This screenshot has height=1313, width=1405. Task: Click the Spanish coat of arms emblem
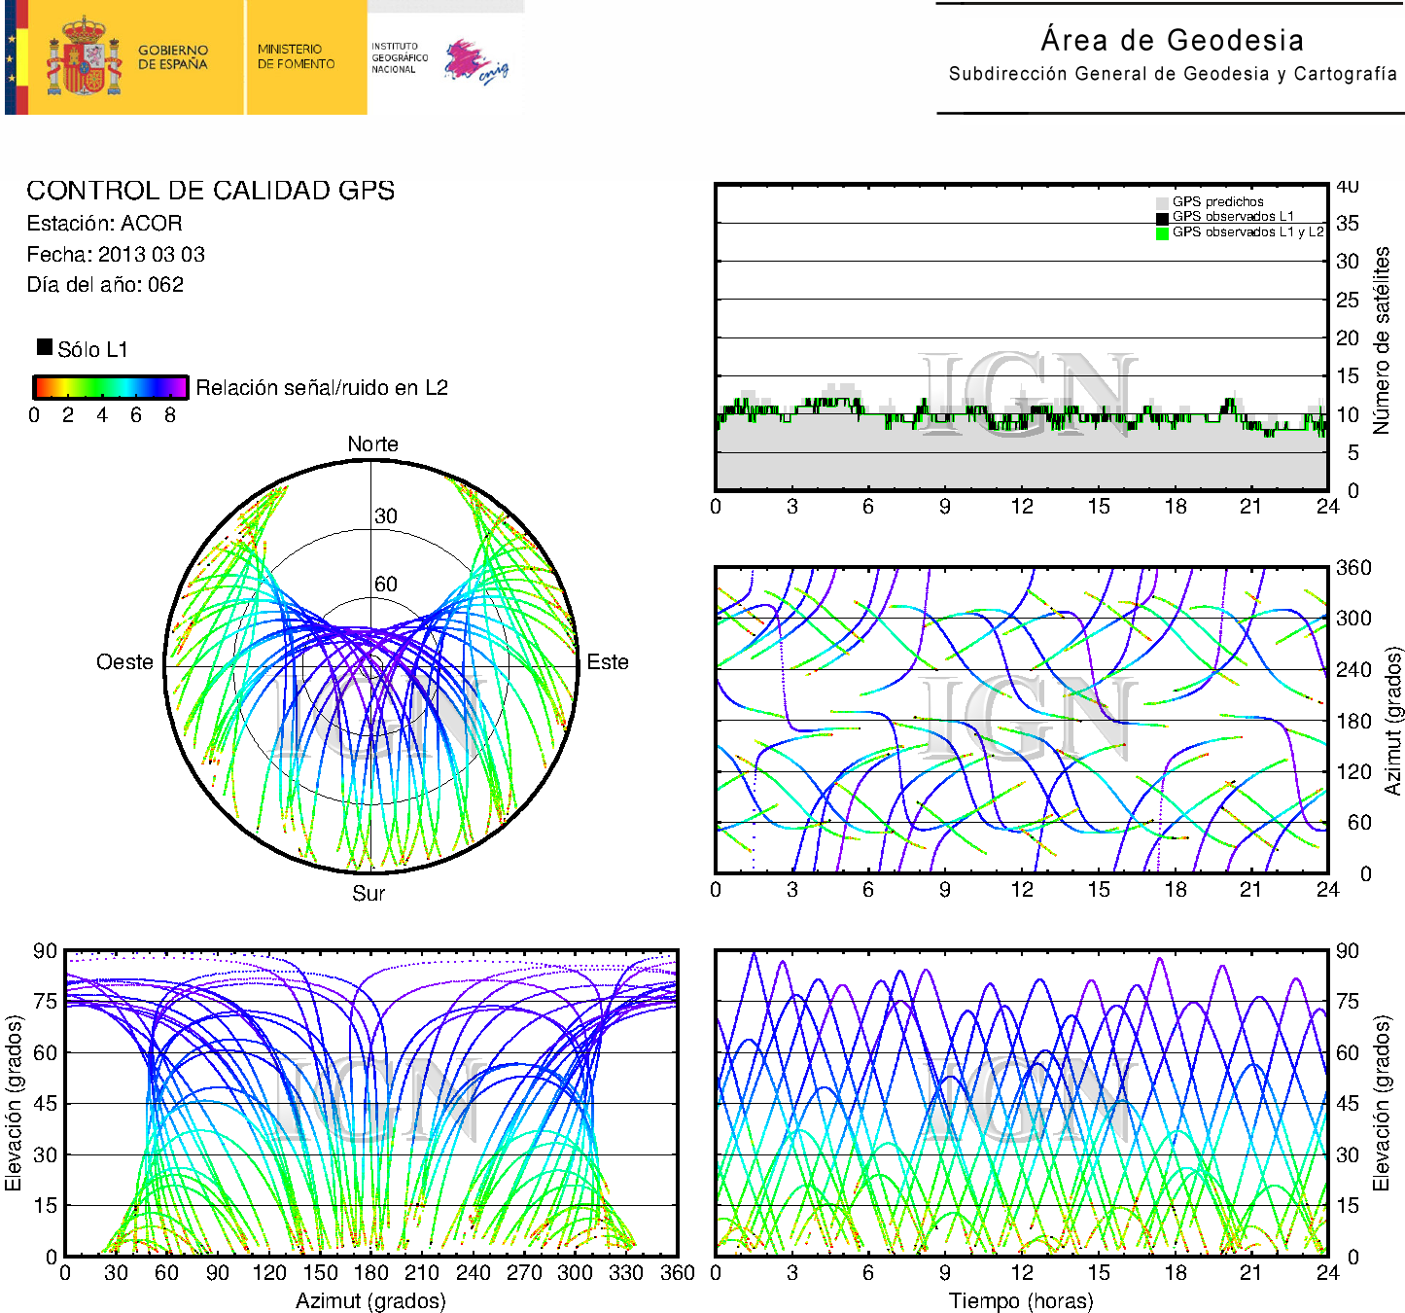84,57
